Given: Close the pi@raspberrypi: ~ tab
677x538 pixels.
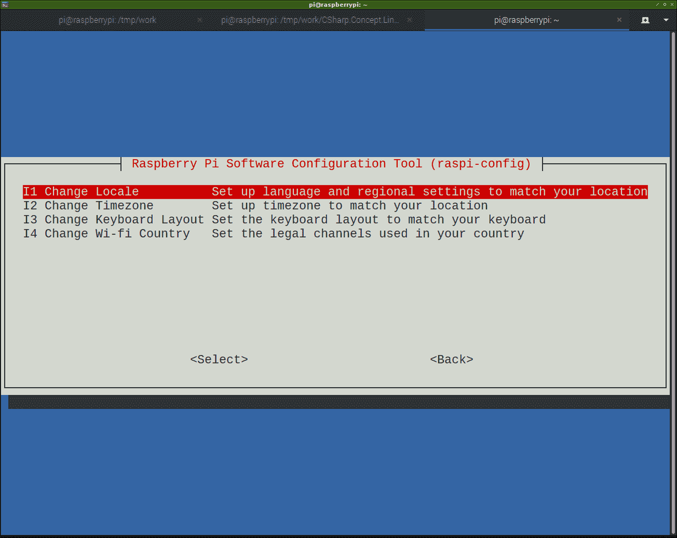Looking at the screenshot, I should tap(619, 20).
